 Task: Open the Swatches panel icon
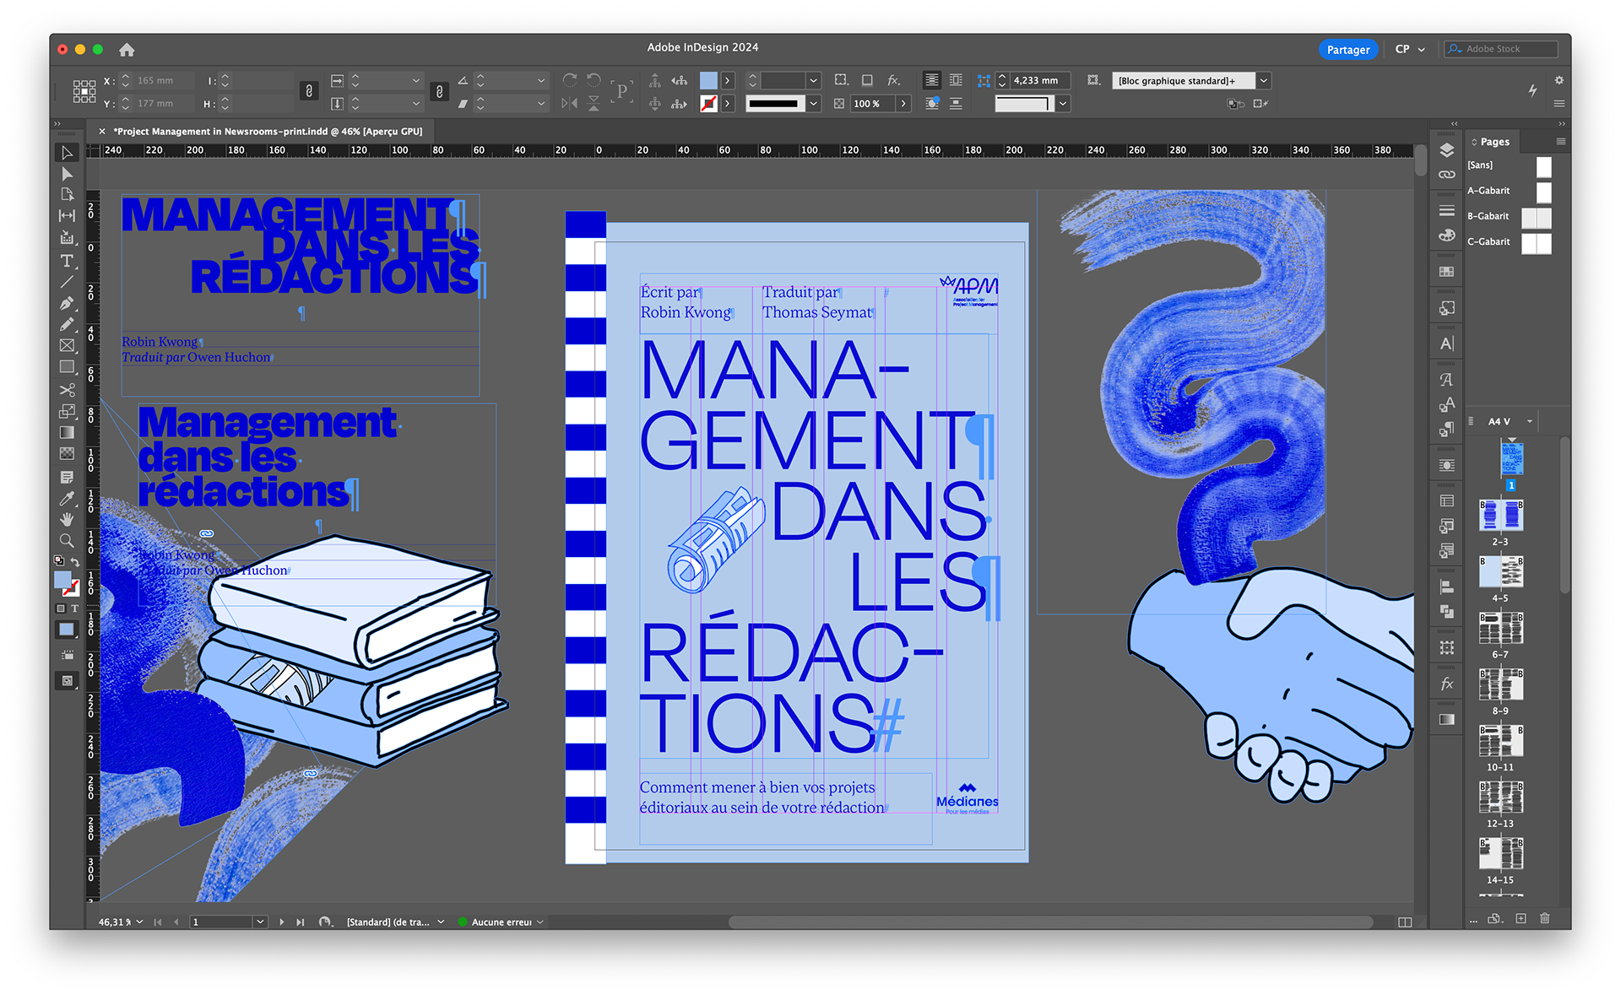pyautogui.click(x=1446, y=272)
